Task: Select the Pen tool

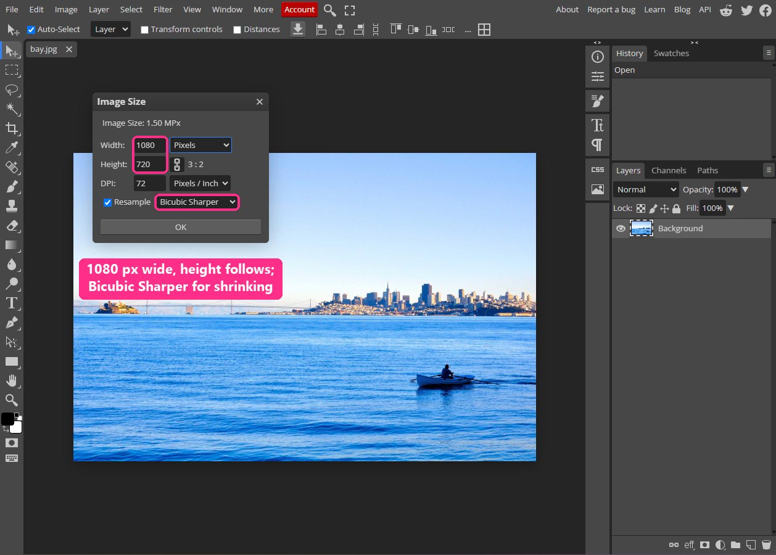Action: click(12, 323)
